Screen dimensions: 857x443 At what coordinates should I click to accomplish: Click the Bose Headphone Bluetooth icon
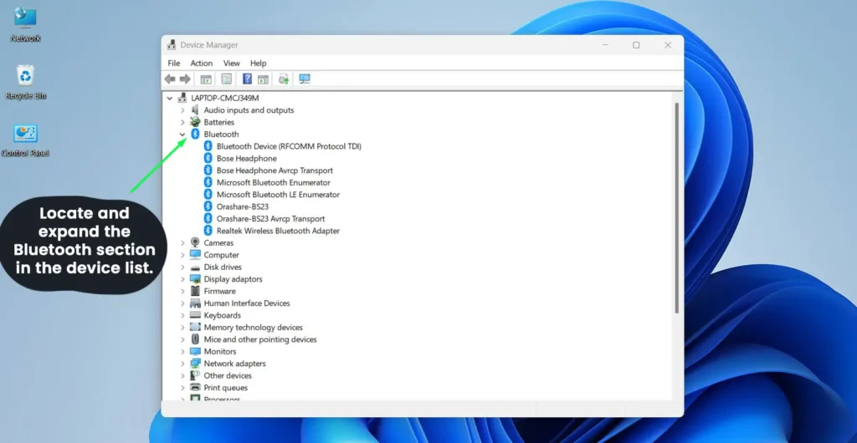[208, 158]
